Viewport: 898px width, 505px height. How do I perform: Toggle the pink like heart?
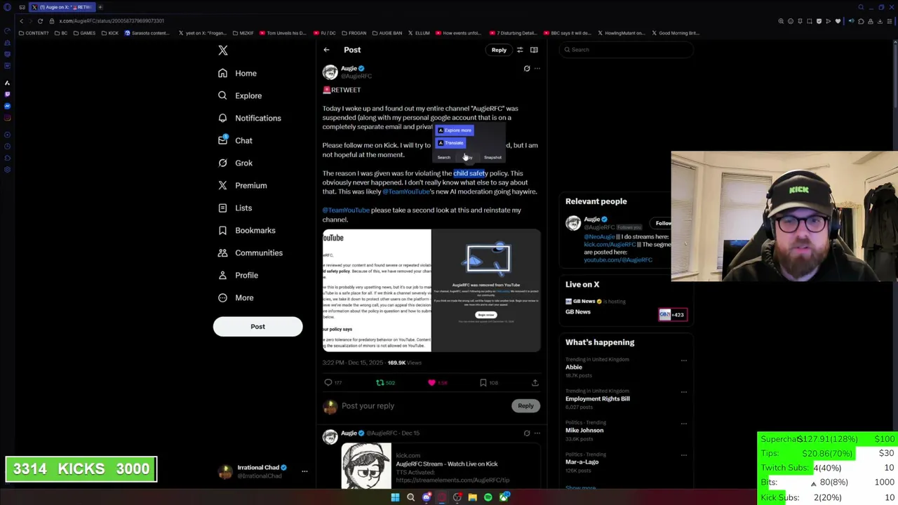point(431,383)
